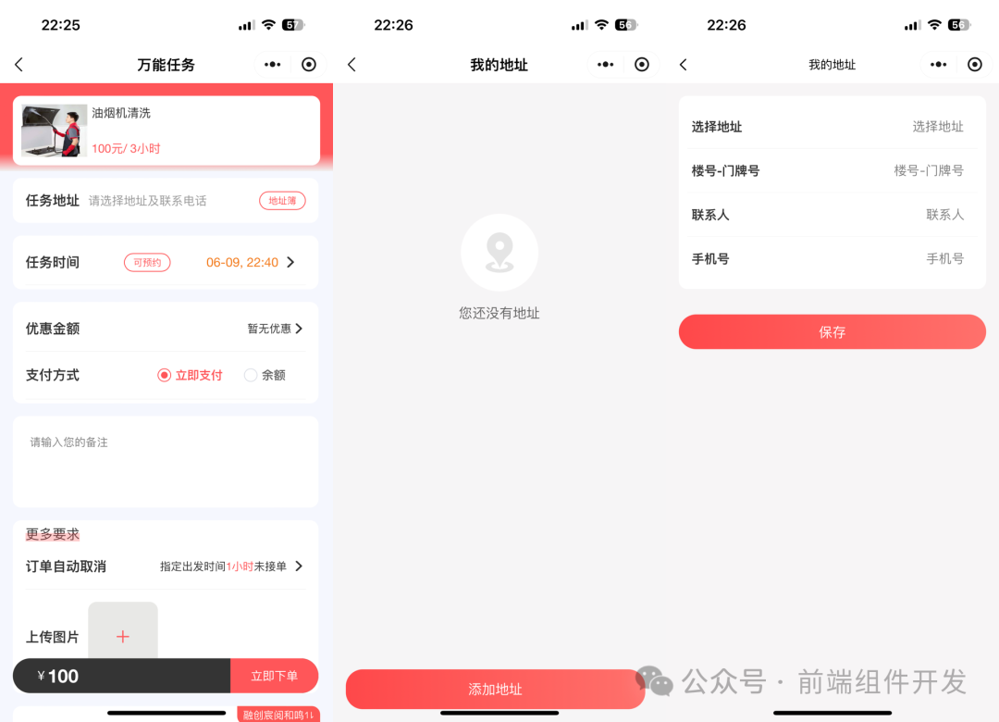Submit the order with 立即下单
The height and width of the screenshot is (722, 999).
coord(274,676)
